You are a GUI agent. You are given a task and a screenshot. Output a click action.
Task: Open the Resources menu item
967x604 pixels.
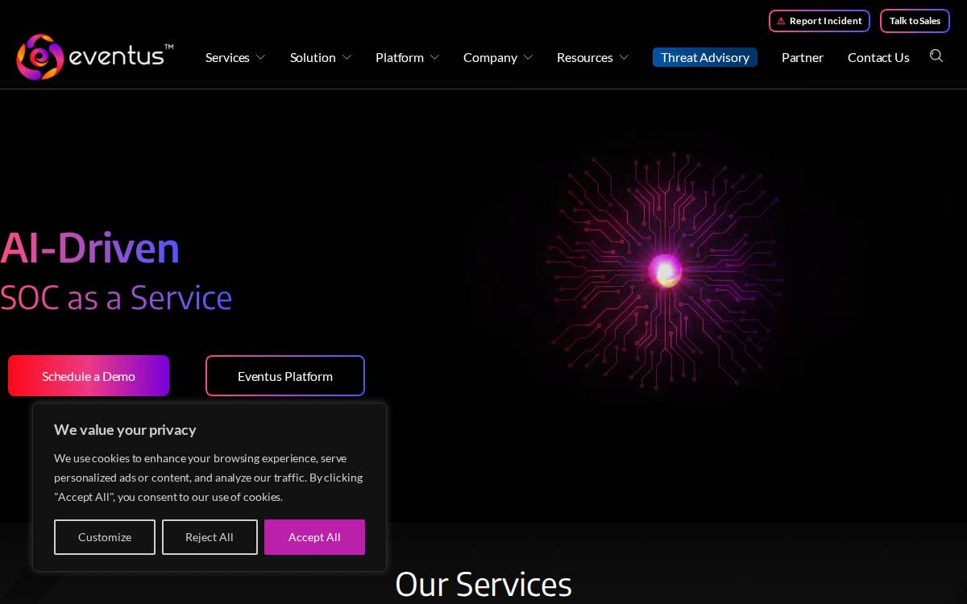pos(585,57)
